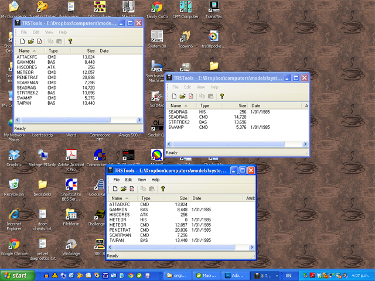This screenshot has width=375, height=281.
Task: Switch to the Macr... taskbar button
Action: click(x=207, y=276)
